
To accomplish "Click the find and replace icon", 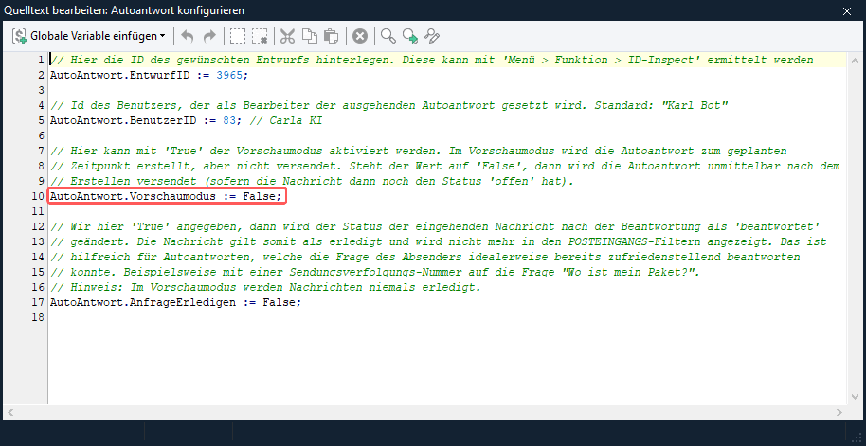I will pos(432,36).
